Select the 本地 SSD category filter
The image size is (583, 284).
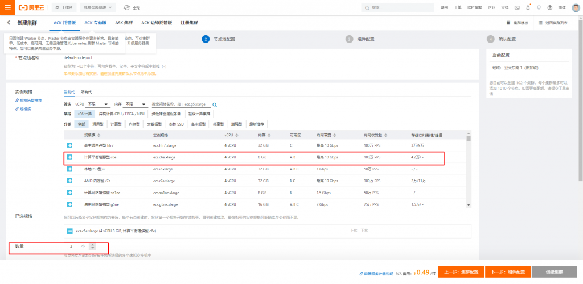(175, 124)
